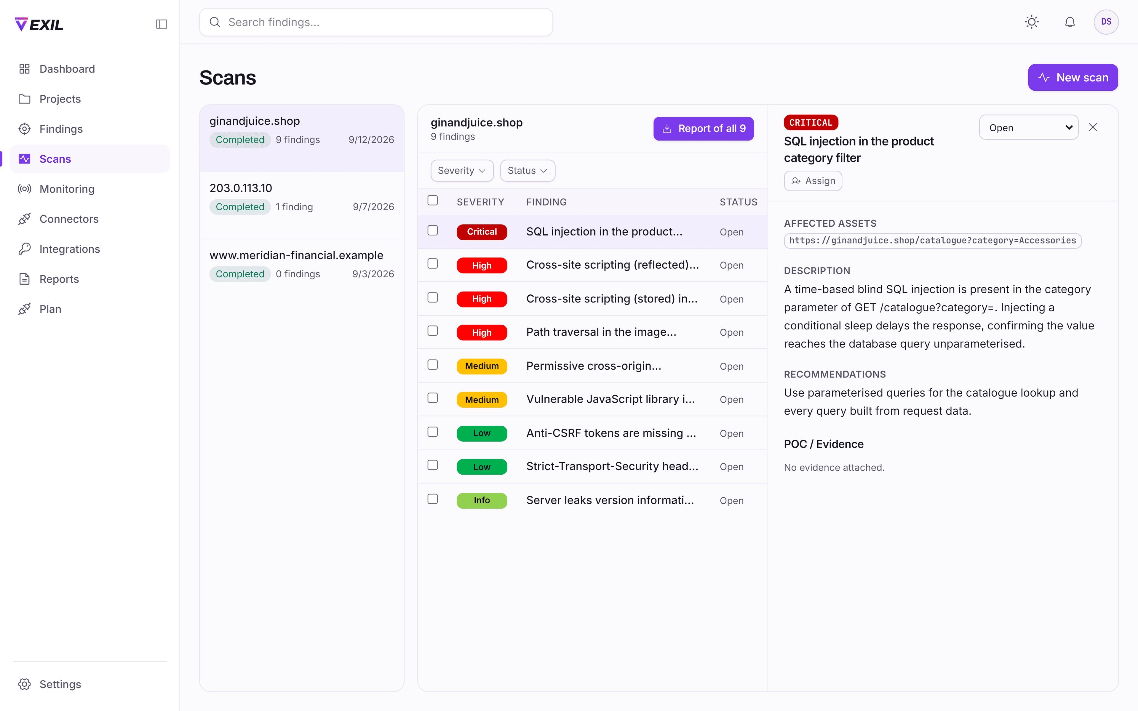The width and height of the screenshot is (1138, 711).
Task: Open notifications bell
Action: 1070,22
